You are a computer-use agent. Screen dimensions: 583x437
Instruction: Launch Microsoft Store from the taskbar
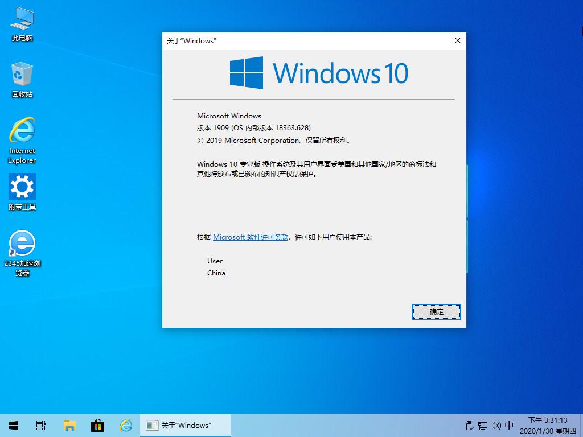pyautogui.click(x=97, y=426)
